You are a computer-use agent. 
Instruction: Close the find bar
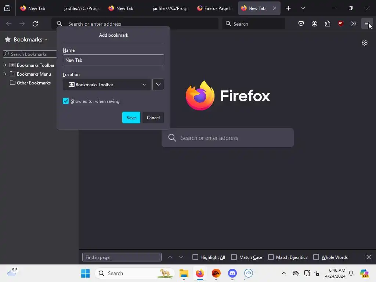tap(369, 257)
